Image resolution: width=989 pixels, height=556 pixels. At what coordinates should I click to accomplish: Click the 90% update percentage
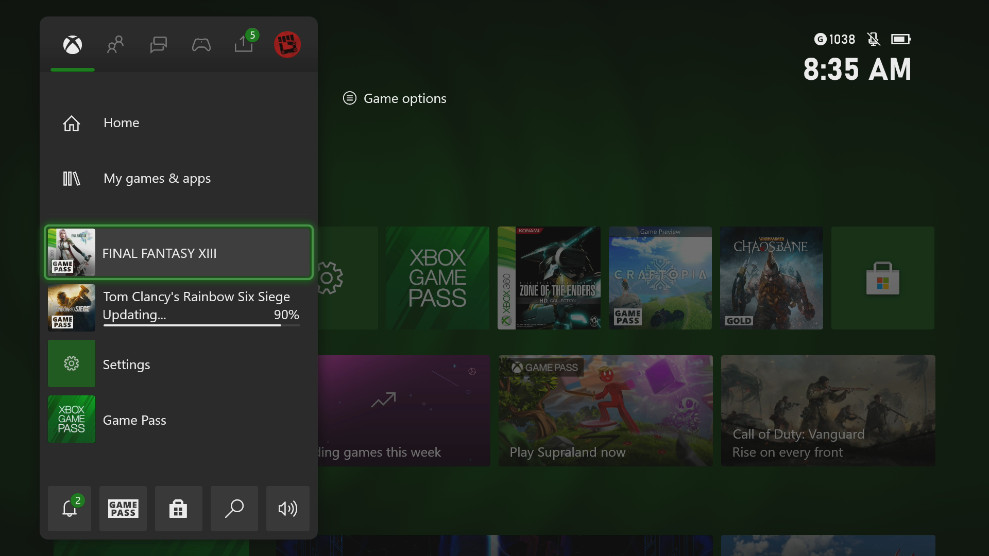[x=286, y=315]
